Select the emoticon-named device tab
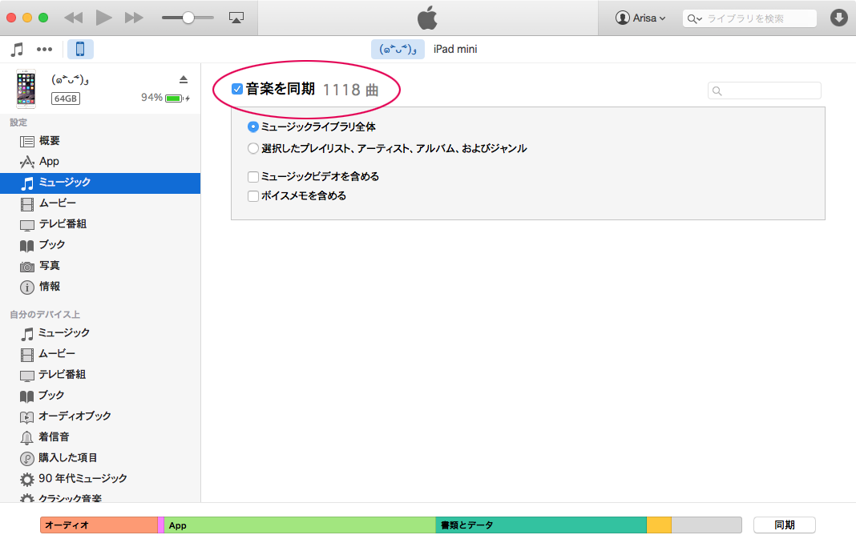The width and height of the screenshot is (856, 547). click(398, 49)
